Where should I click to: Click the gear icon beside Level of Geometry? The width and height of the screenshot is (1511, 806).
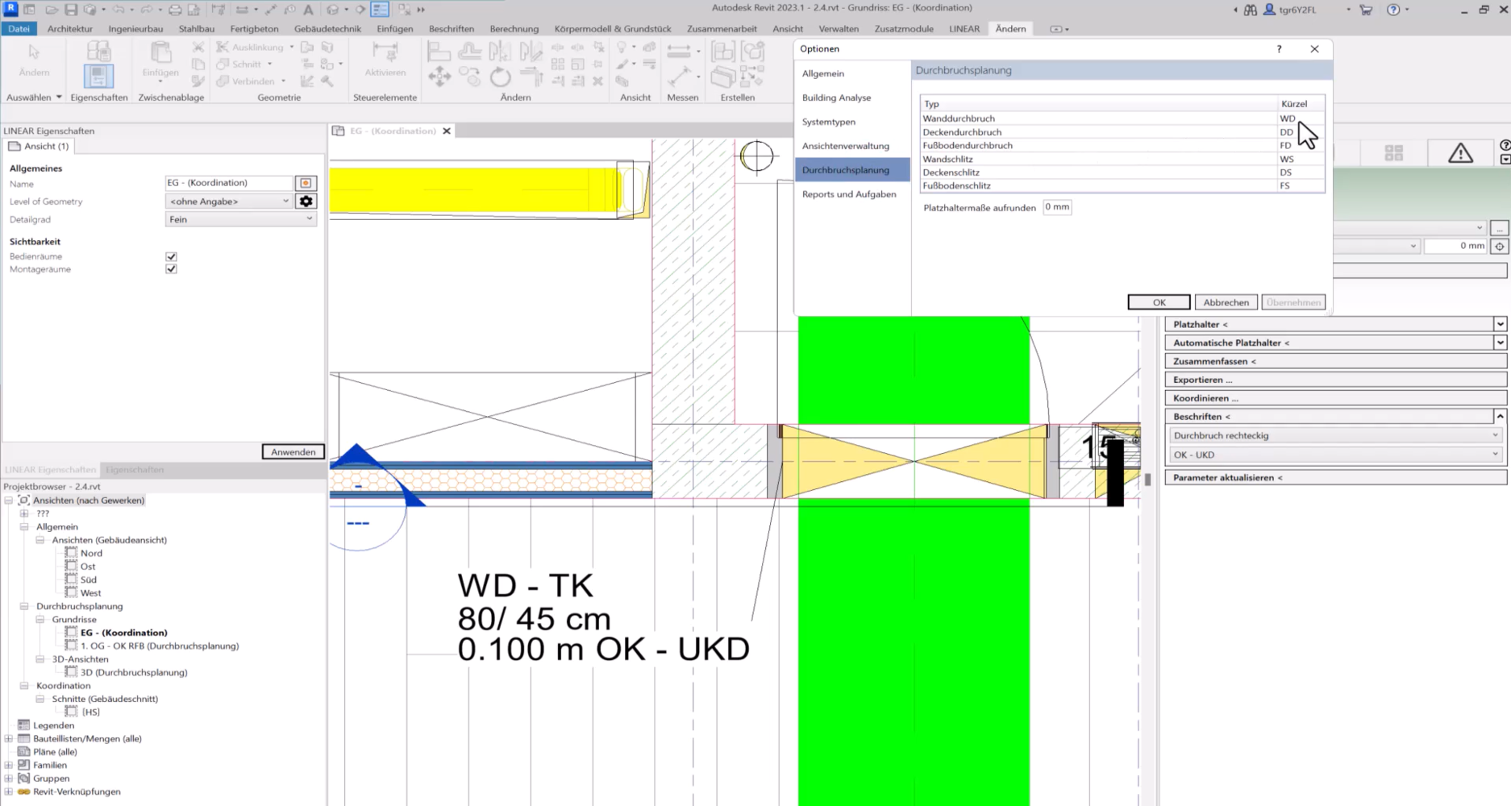click(x=306, y=201)
